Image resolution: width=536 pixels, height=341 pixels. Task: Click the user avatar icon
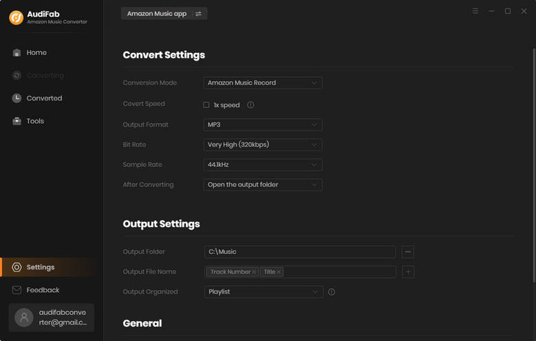tap(24, 318)
